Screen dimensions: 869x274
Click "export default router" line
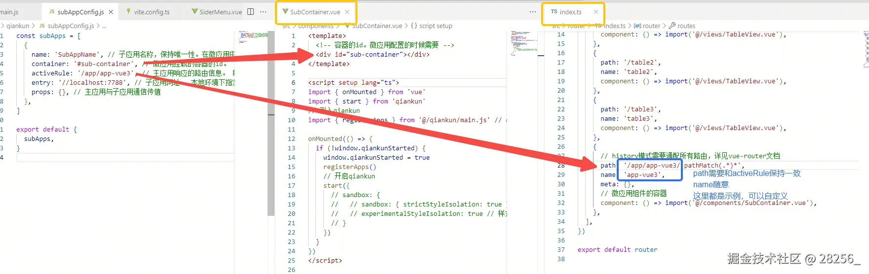point(618,250)
